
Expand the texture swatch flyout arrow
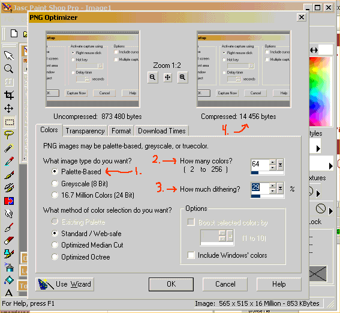[x=318, y=193]
